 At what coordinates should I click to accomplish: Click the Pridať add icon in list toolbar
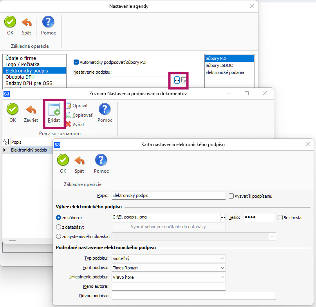(x=54, y=110)
